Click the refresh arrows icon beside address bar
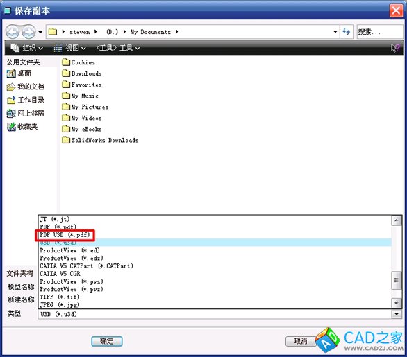The image size is (407, 357). click(x=347, y=32)
